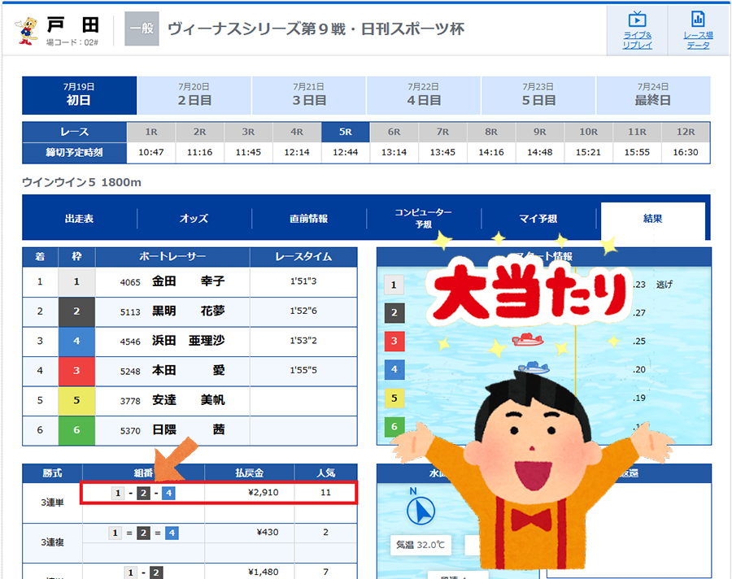
Task: Select race 1R
Action: pos(151,132)
